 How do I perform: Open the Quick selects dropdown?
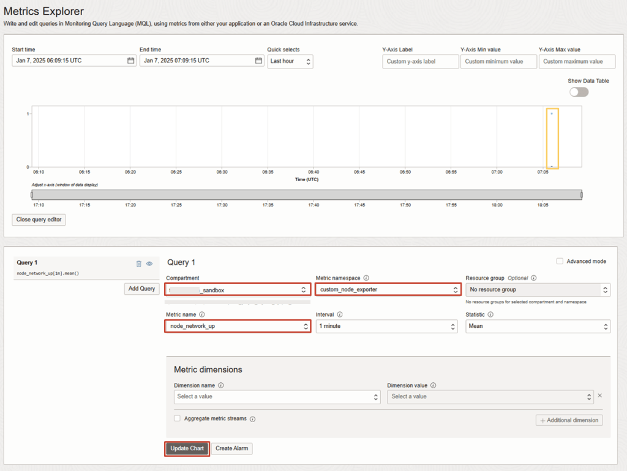coord(290,61)
